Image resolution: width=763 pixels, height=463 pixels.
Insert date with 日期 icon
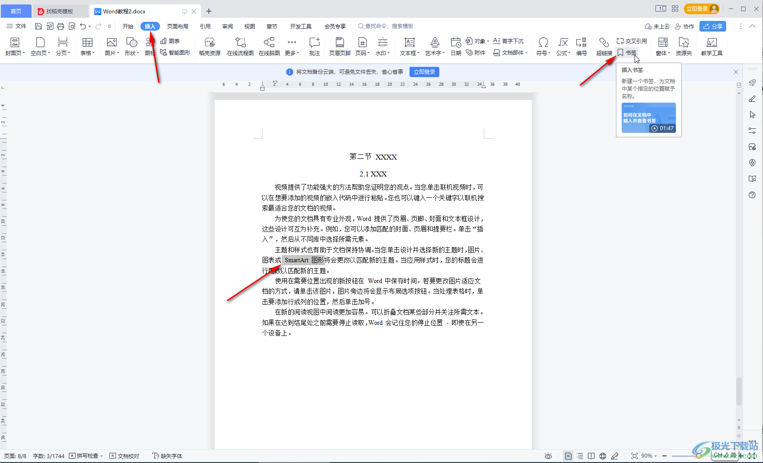(456, 46)
